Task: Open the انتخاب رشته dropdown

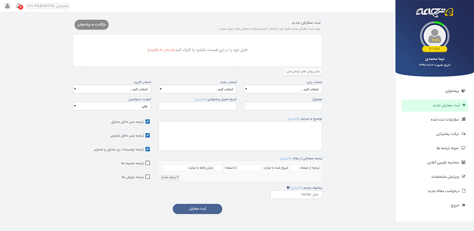Action: 197,89
